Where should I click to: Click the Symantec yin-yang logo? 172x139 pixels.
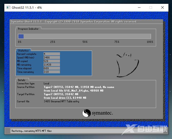coord(86,113)
